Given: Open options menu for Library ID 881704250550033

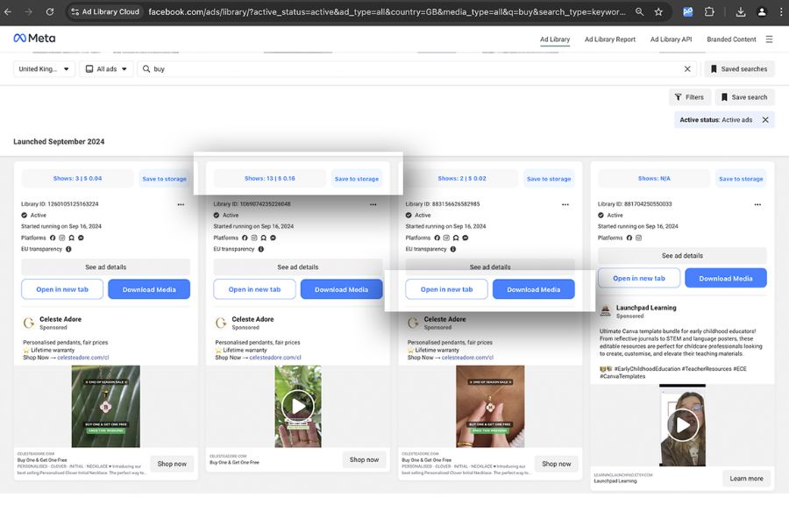Looking at the screenshot, I should pyautogui.click(x=757, y=204).
